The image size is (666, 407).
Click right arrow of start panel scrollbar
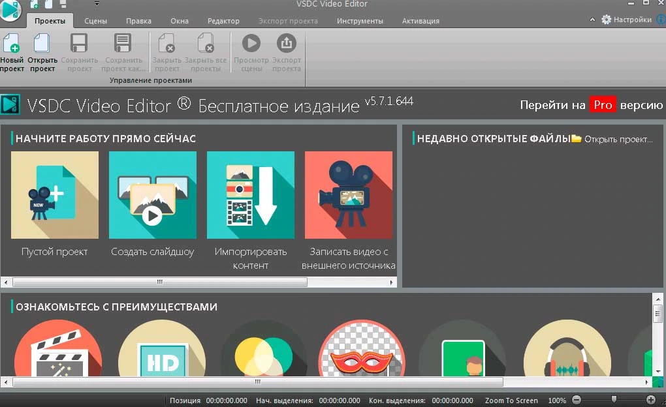tap(391, 282)
